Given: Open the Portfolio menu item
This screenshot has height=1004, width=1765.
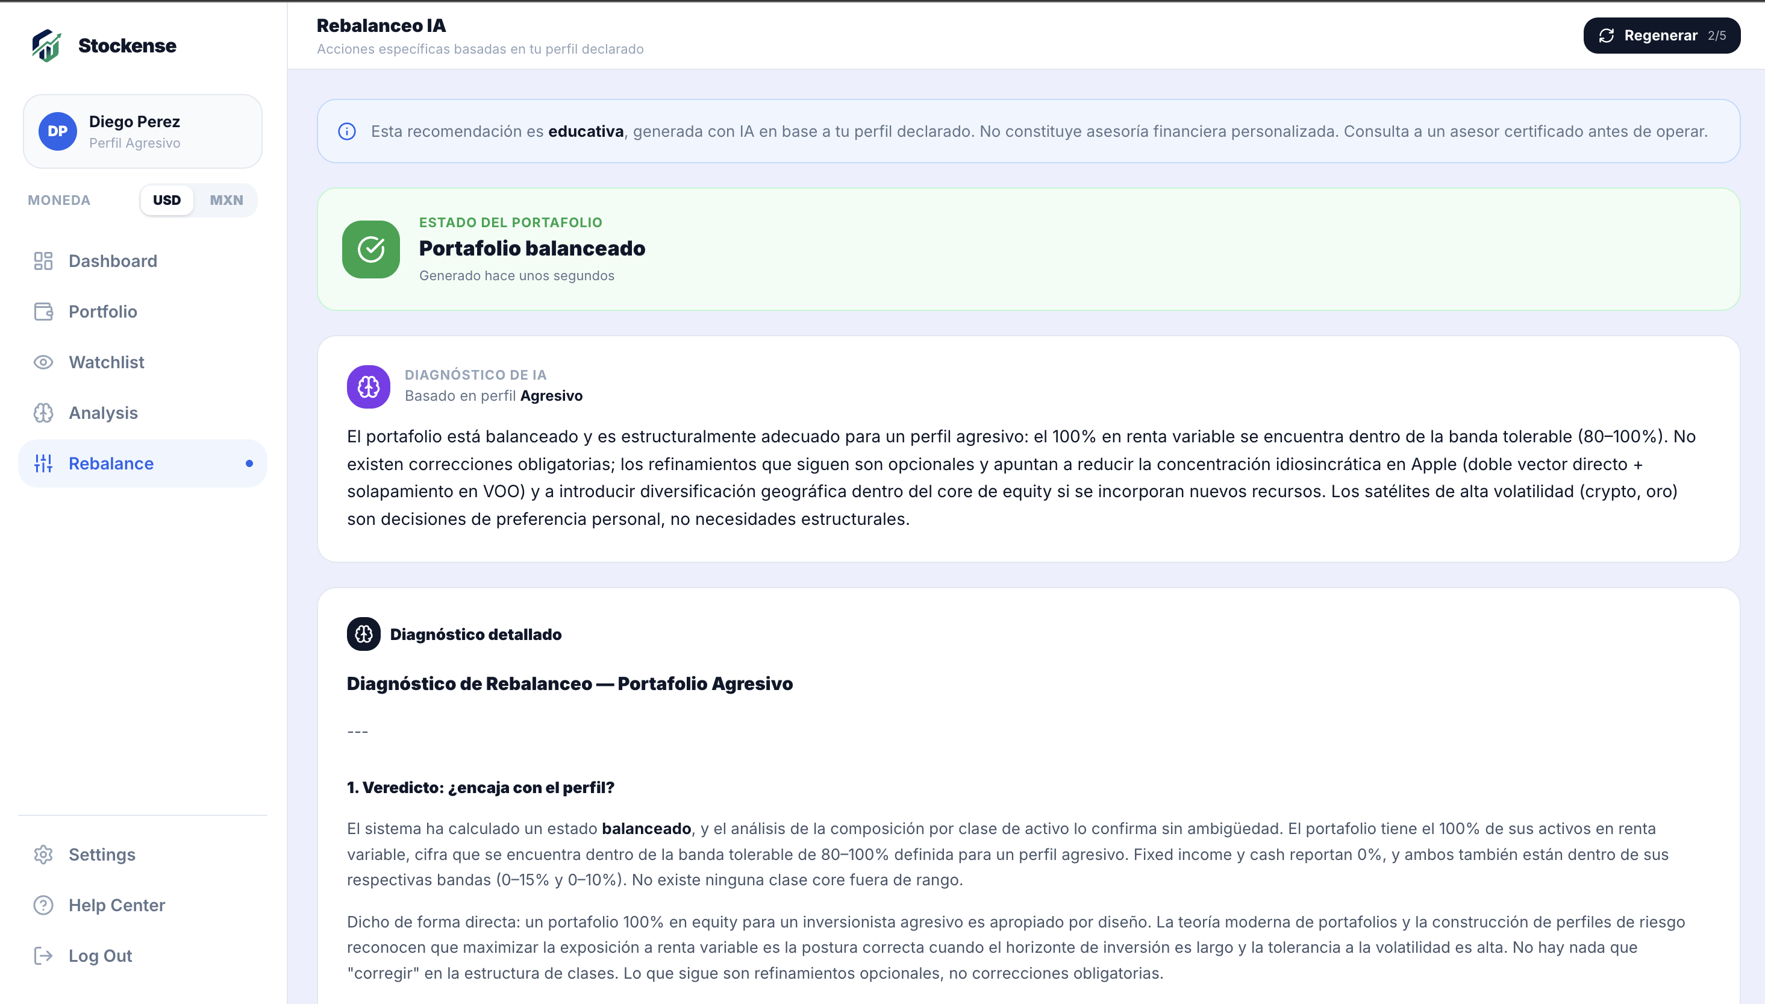Looking at the screenshot, I should [x=143, y=312].
